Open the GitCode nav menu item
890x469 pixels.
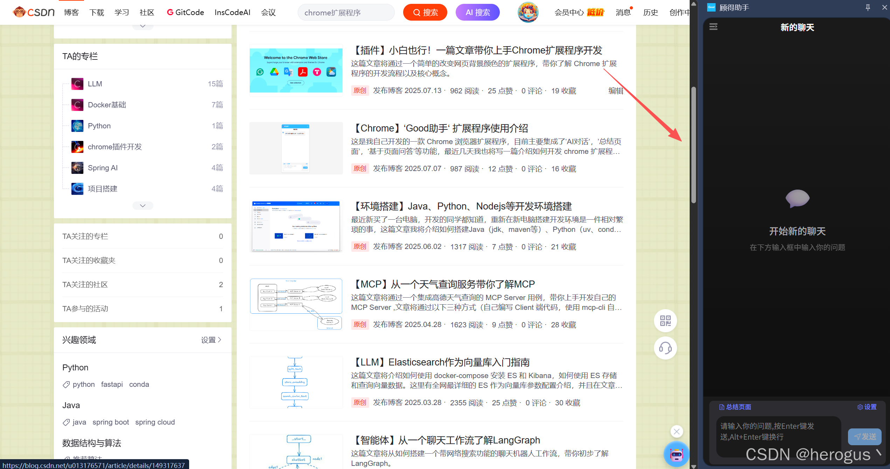(185, 13)
